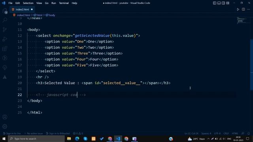Click line number 20 in the gutter
253x142 pixels.
[x=20, y=83]
